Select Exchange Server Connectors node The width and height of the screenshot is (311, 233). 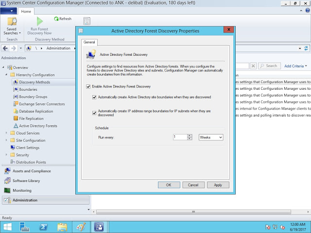pyautogui.click(x=42, y=104)
